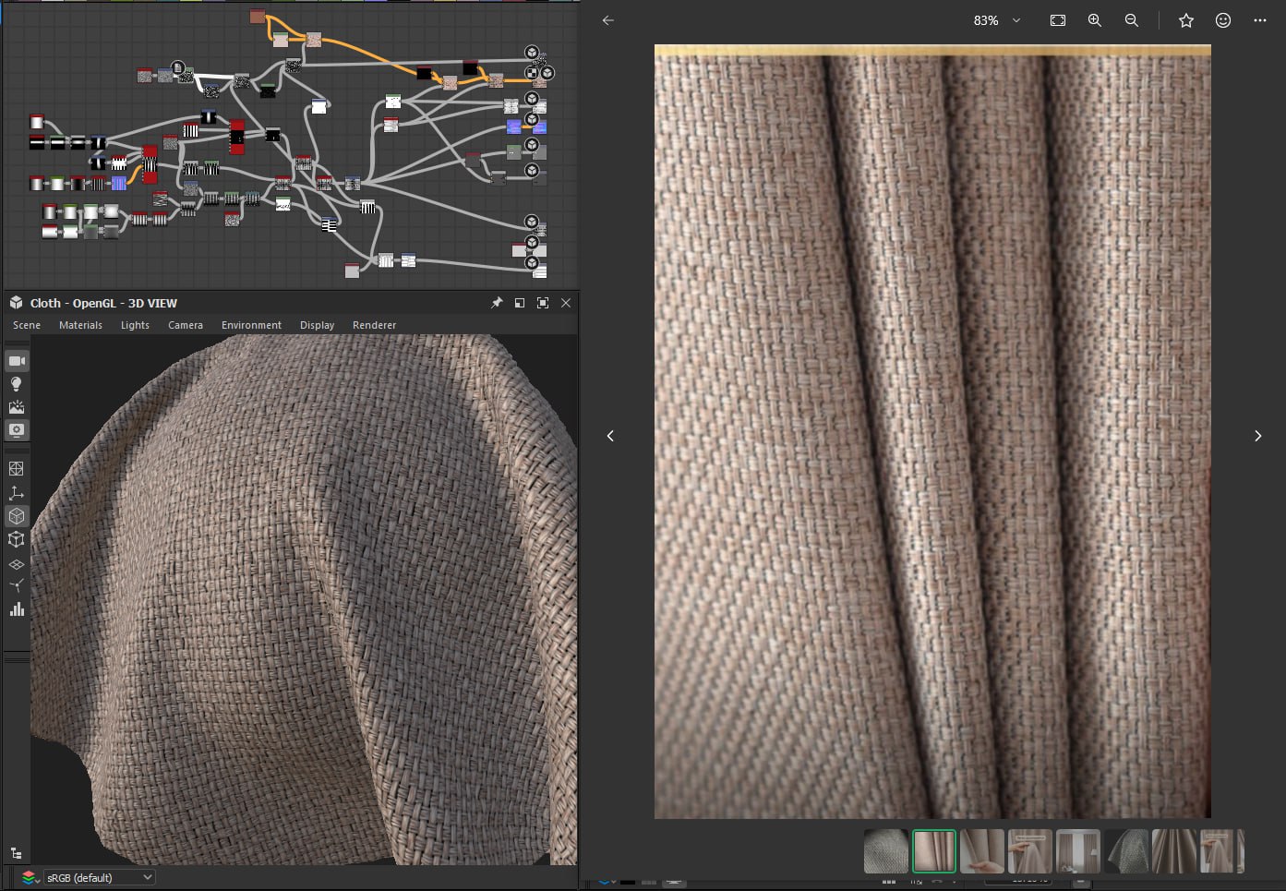Zoom in on the fabric photo
Image resolution: width=1286 pixels, height=891 pixels.
tap(1095, 20)
